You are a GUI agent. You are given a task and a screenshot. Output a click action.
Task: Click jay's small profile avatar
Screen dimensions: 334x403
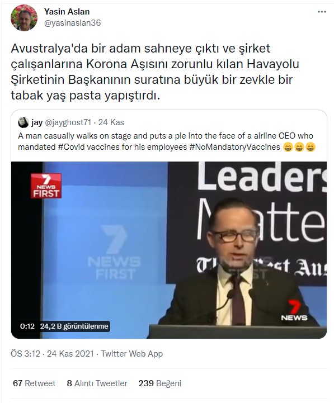(23, 122)
